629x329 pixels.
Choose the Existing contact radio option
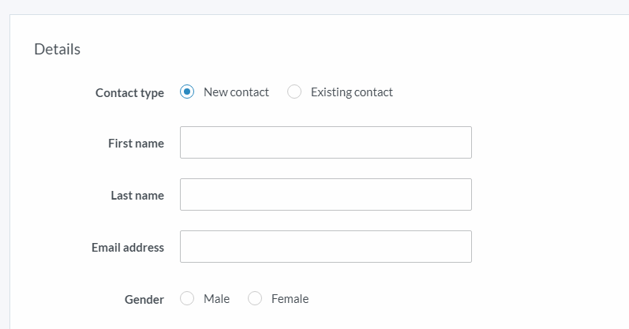coord(294,92)
